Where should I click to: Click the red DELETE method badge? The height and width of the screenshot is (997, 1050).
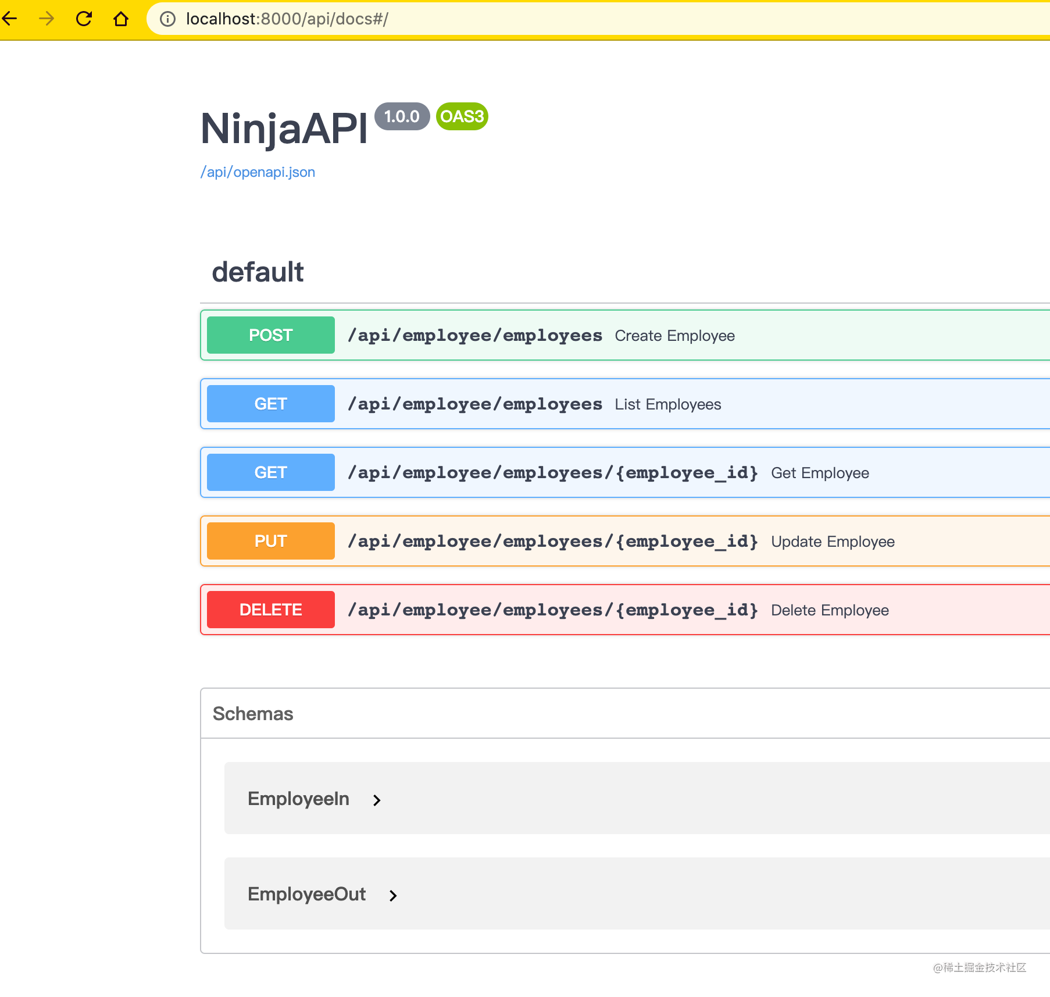[270, 609]
